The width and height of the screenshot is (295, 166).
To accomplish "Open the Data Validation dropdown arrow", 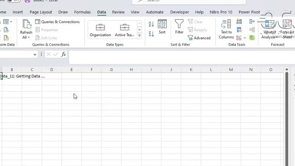I will pyautogui.click(x=245, y=38).
